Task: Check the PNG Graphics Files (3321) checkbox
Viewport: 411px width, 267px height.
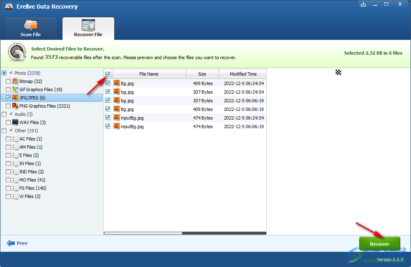Action: pos(8,106)
